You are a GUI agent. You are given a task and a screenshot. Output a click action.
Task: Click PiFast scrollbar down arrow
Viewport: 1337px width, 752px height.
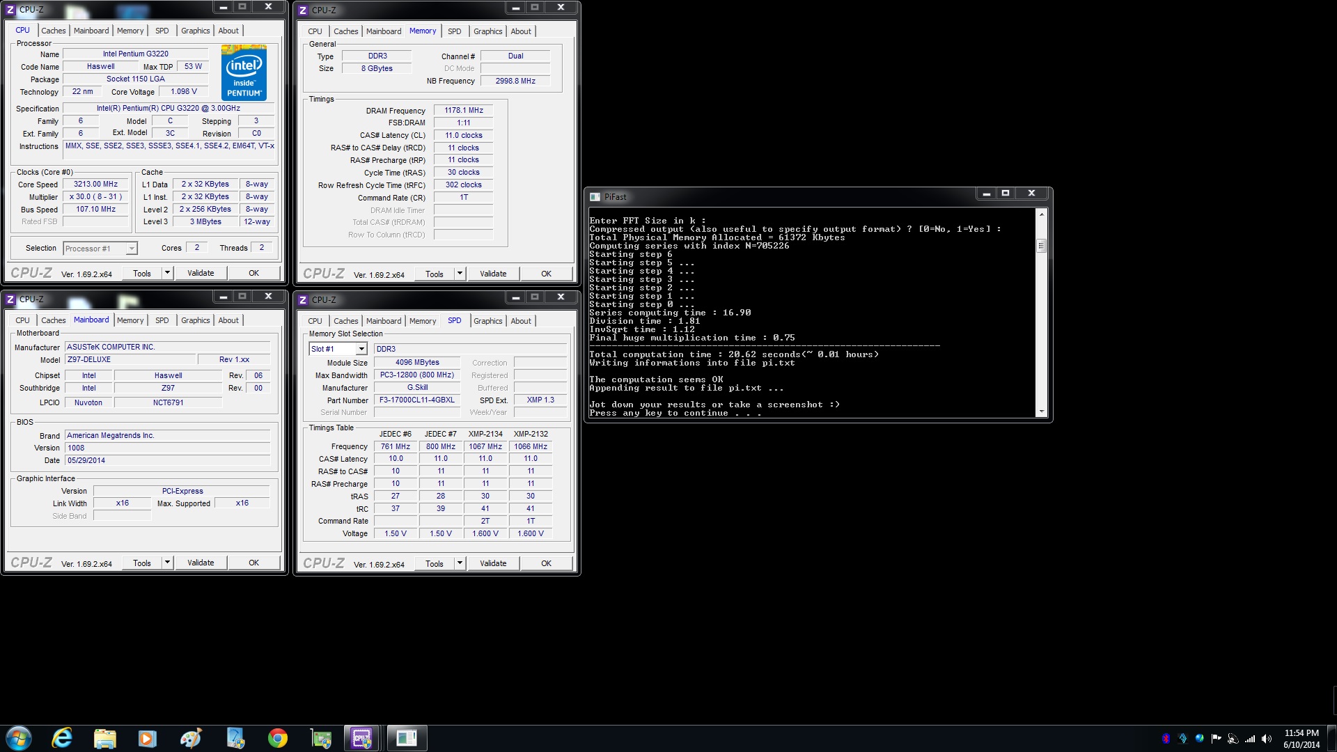tap(1042, 412)
